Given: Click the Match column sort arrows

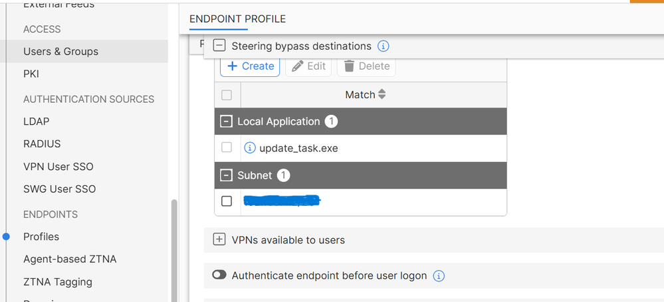Looking at the screenshot, I should click(382, 95).
